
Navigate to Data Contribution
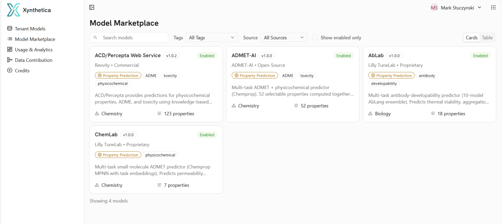[x=34, y=60]
